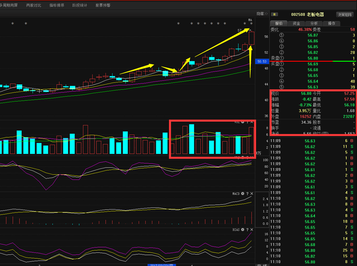Open the BIAS indicator settings gear
Viewport: 357px width, 266px height.
point(243,229)
